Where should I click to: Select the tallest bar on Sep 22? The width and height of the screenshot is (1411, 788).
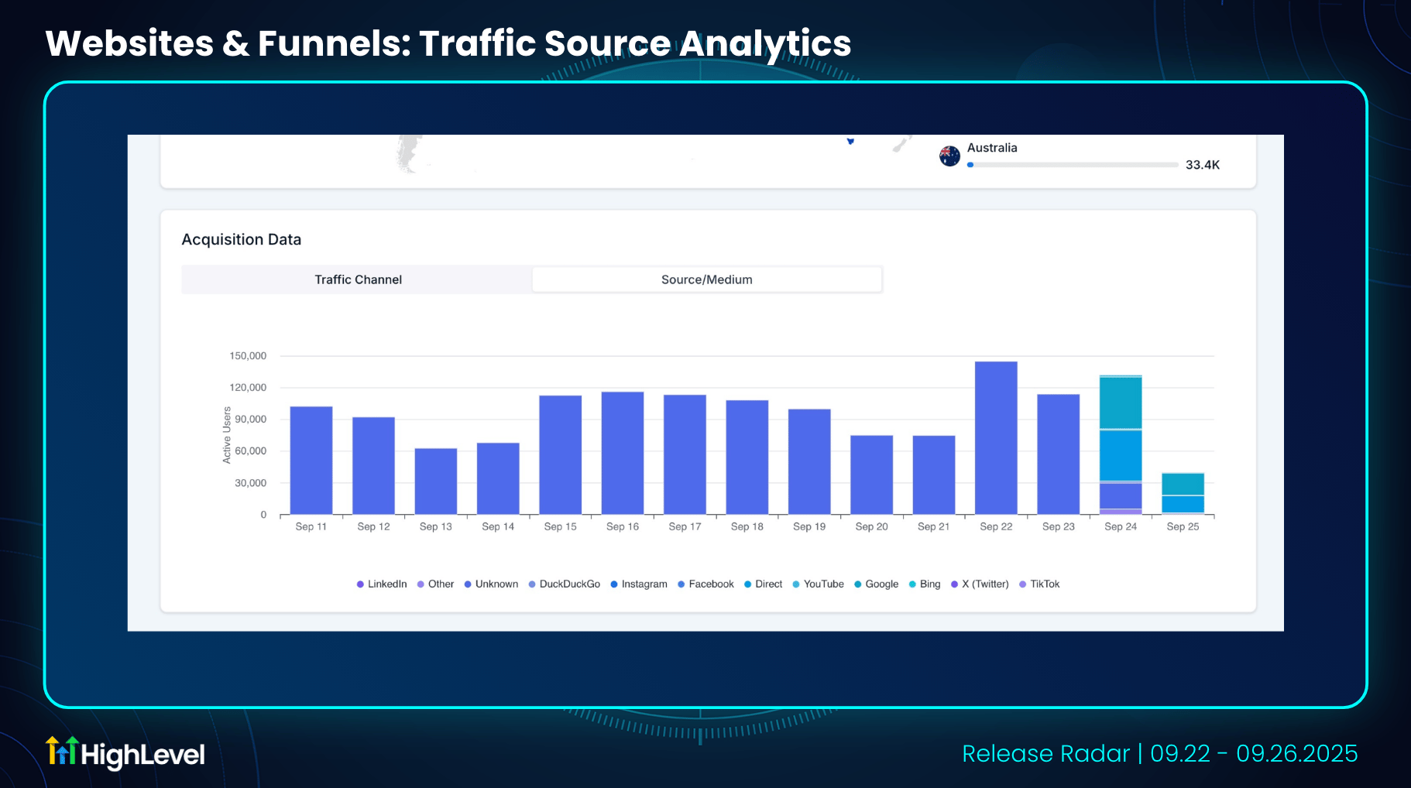pos(996,438)
